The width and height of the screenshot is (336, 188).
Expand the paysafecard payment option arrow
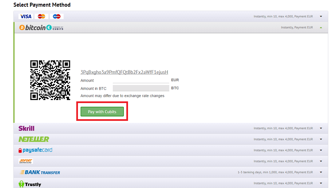pyautogui.click(x=321, y=150)
